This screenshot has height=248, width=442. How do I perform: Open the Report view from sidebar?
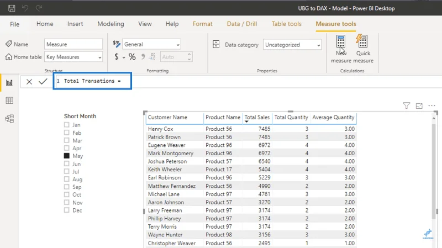[9, 83]
